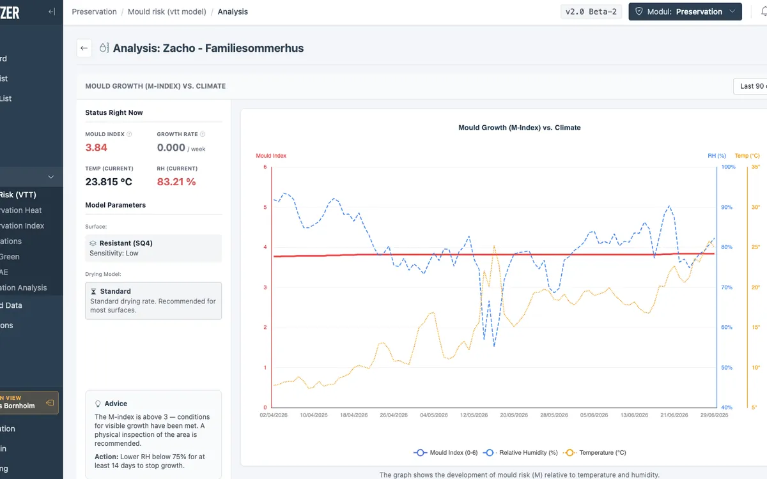The image size is (767, 479).
Task: Go back with the left-arrow button
Action: click(84, 48)
